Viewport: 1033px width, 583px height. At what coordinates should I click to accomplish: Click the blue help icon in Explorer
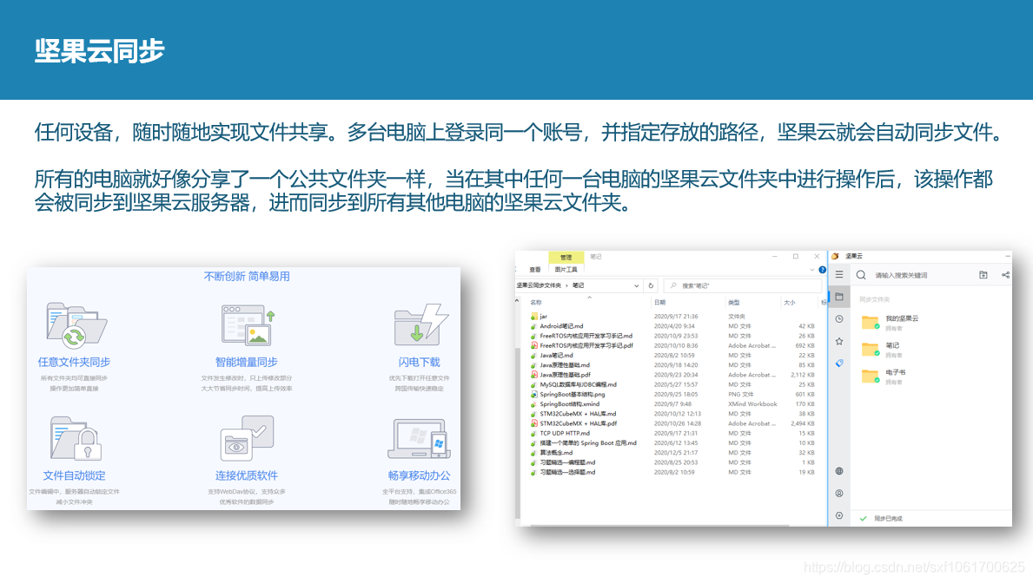pyautogui.click(x=822, y=270)
